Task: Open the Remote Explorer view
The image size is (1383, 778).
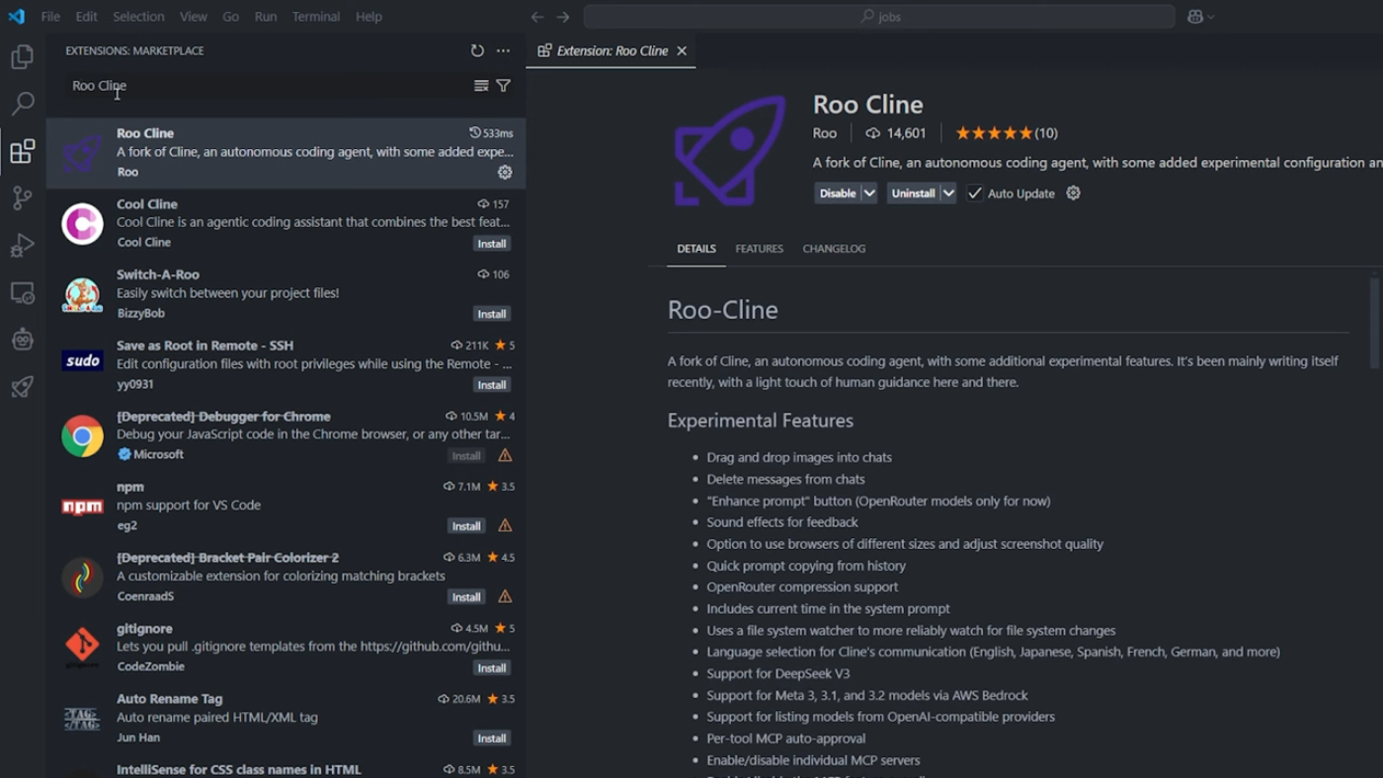Action: point(22,293)
